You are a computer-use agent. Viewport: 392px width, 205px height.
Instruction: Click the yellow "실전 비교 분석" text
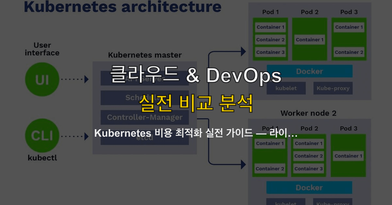[x=196, y=103]
